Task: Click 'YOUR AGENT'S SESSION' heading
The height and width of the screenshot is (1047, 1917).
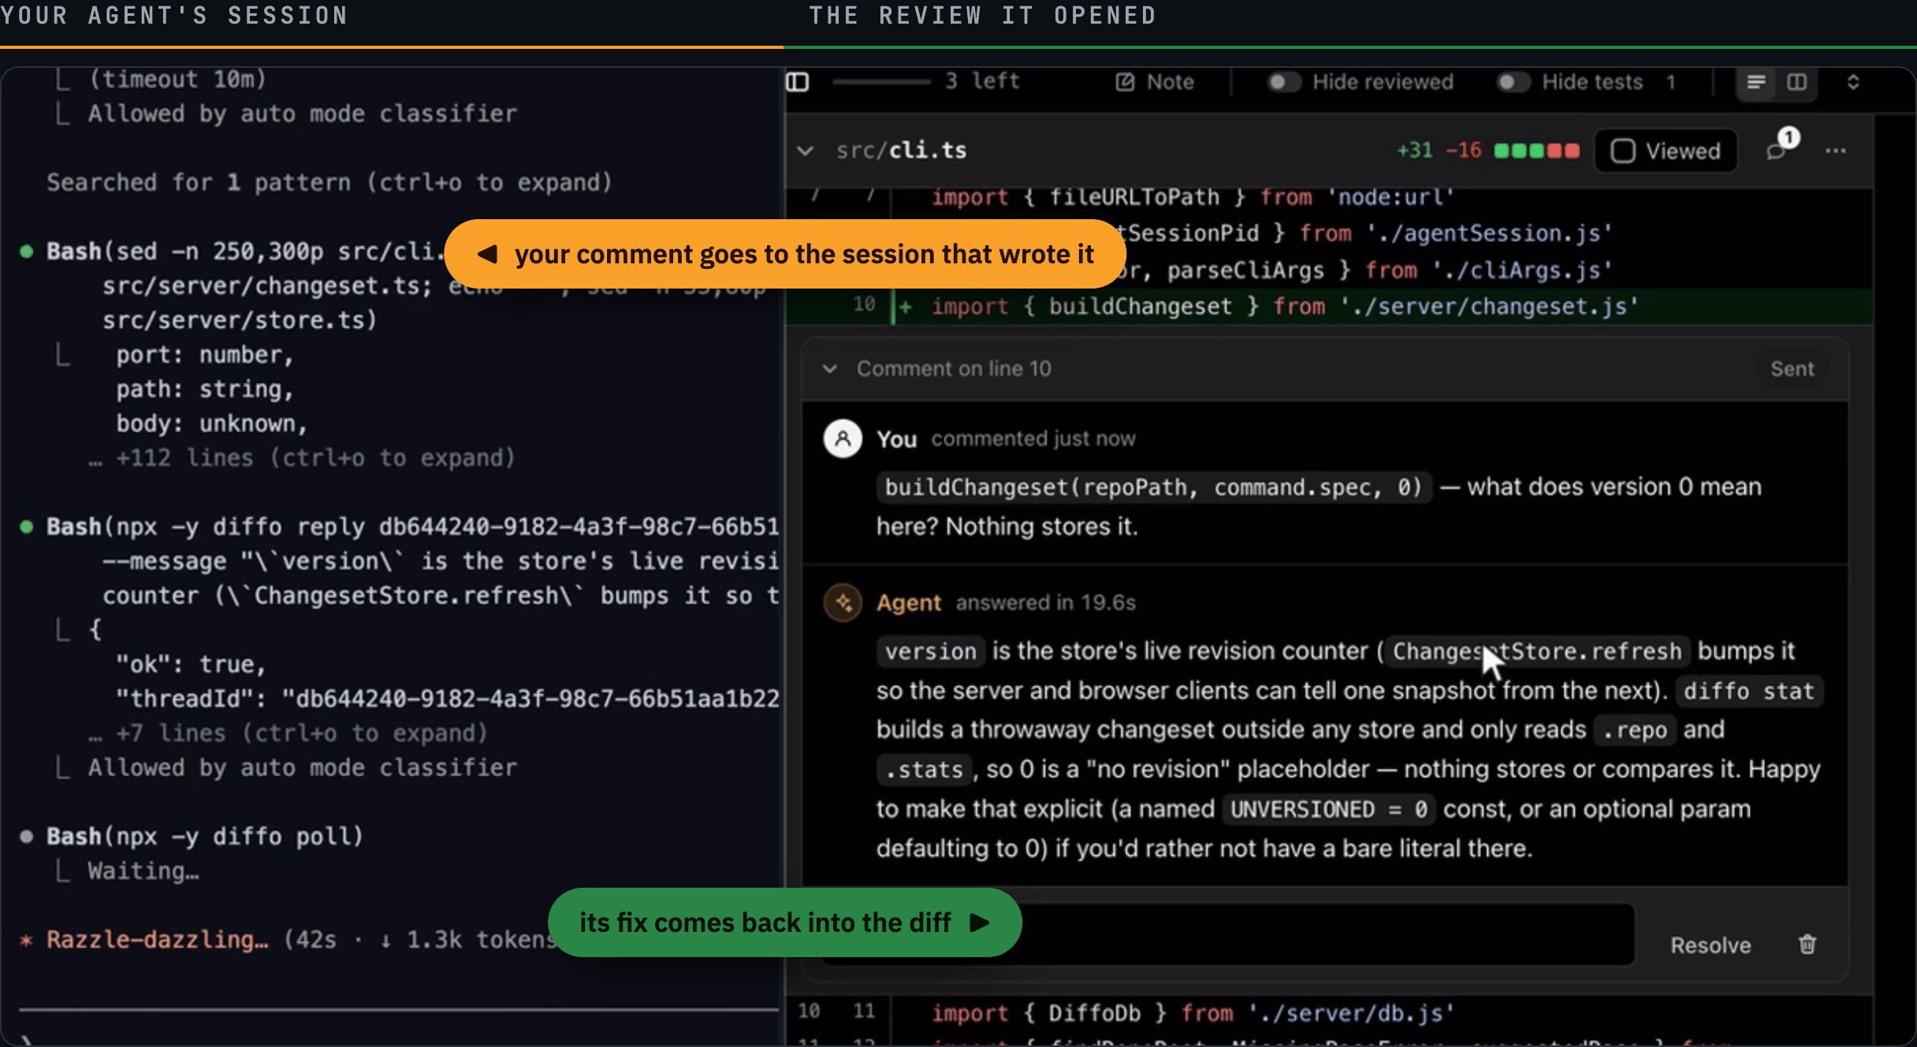Action: 174,15
